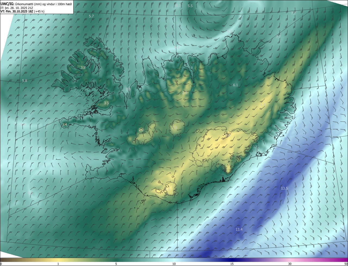Click the 50 tick on the colour scale
Viewport: 348px width, 266px height.
tap(346, 264)
